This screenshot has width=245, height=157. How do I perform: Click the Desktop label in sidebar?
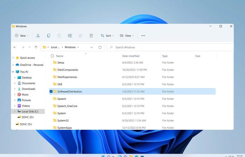pos(27,77)
